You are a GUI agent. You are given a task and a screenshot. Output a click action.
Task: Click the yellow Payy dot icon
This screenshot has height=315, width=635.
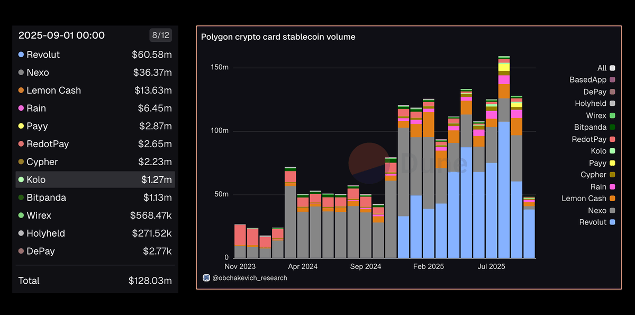(21, 126)
